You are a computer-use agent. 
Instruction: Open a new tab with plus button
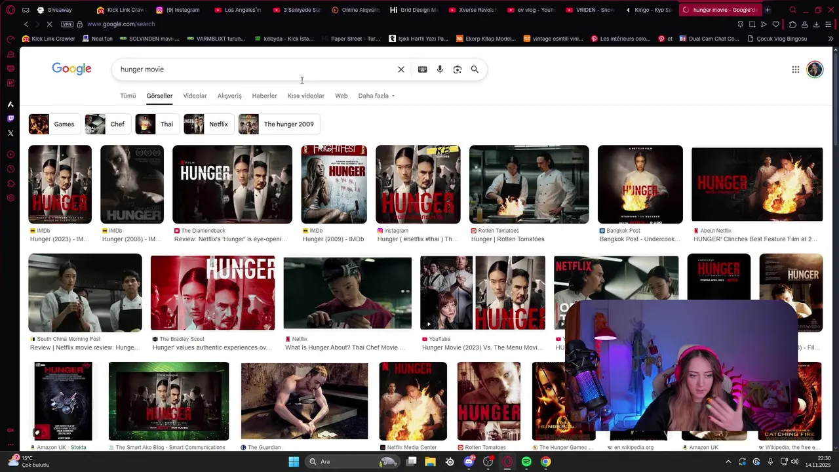(x=768, y=10)
